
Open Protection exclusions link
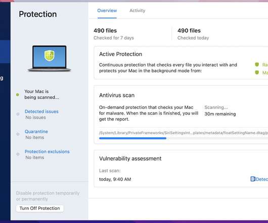click(x=47, y=151)
